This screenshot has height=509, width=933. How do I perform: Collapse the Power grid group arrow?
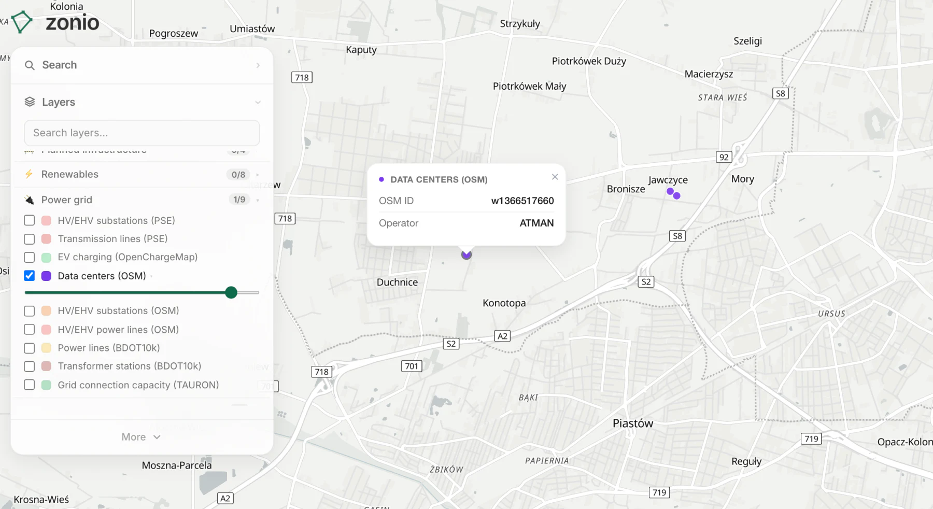point(258,200)
